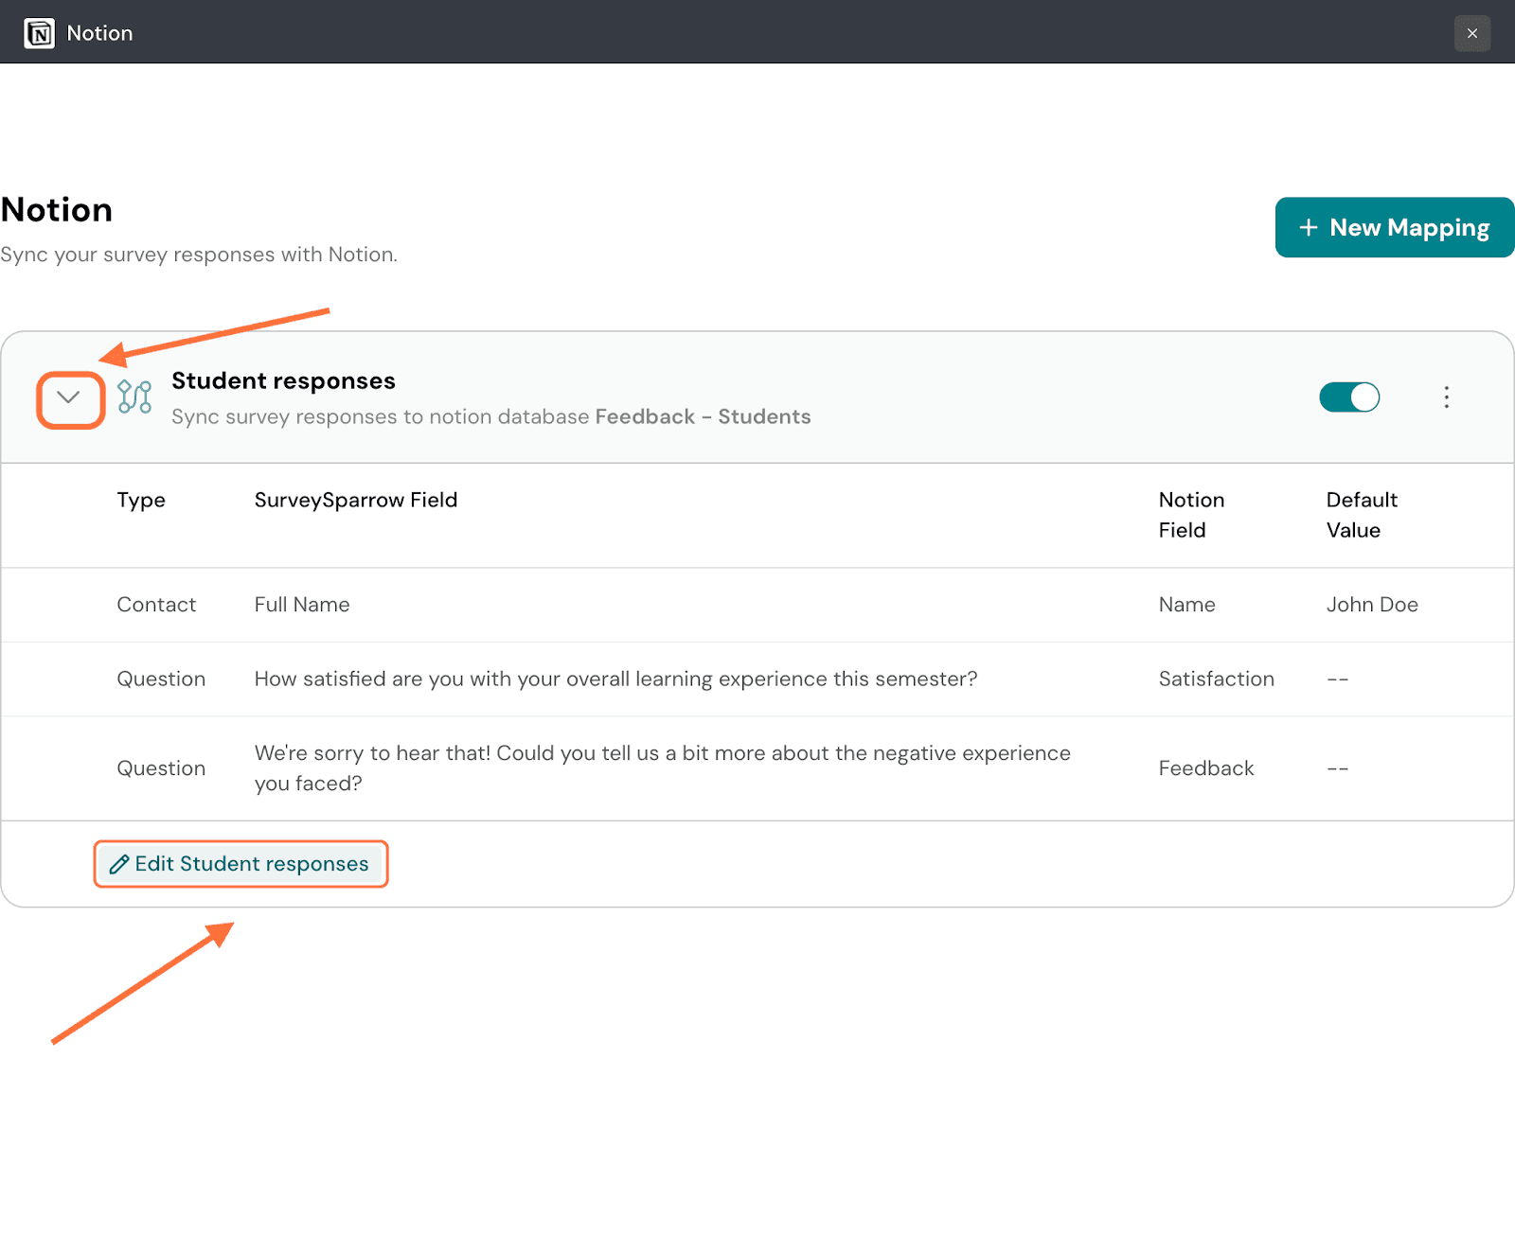
Task: Click the Type column header
Action: coord(141,501)
